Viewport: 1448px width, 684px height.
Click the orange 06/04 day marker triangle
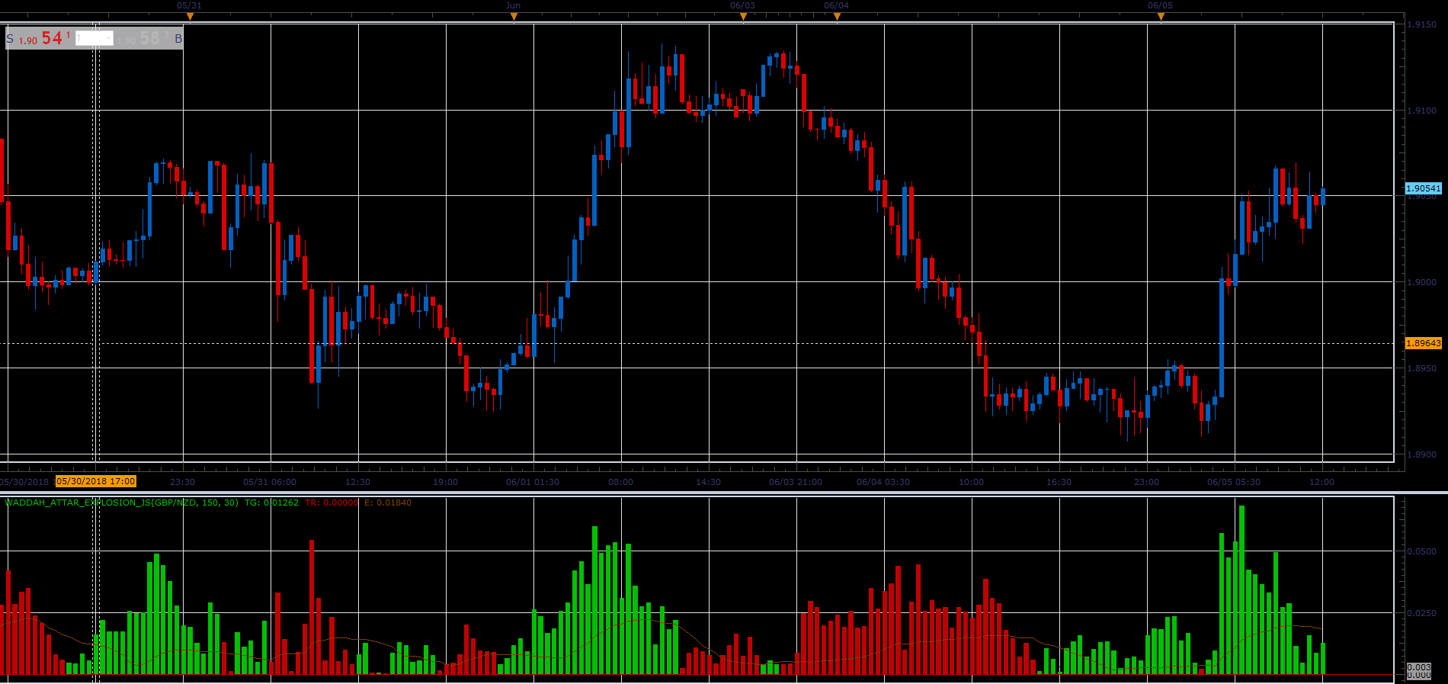click(837, 16)
